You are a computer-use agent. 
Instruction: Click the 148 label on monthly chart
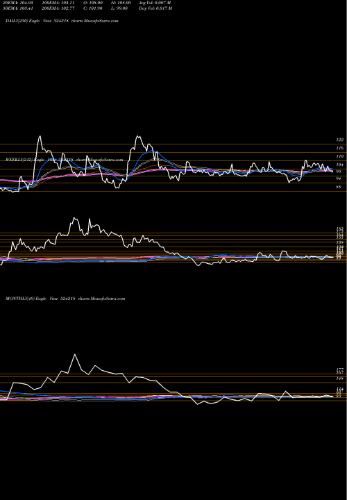click(339, 378)
